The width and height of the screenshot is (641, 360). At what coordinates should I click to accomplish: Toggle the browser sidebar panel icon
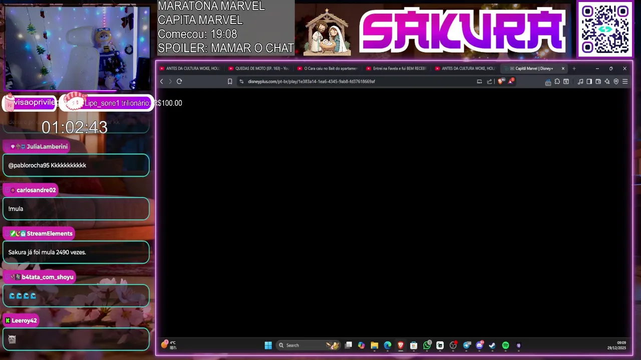click(589, 81)
